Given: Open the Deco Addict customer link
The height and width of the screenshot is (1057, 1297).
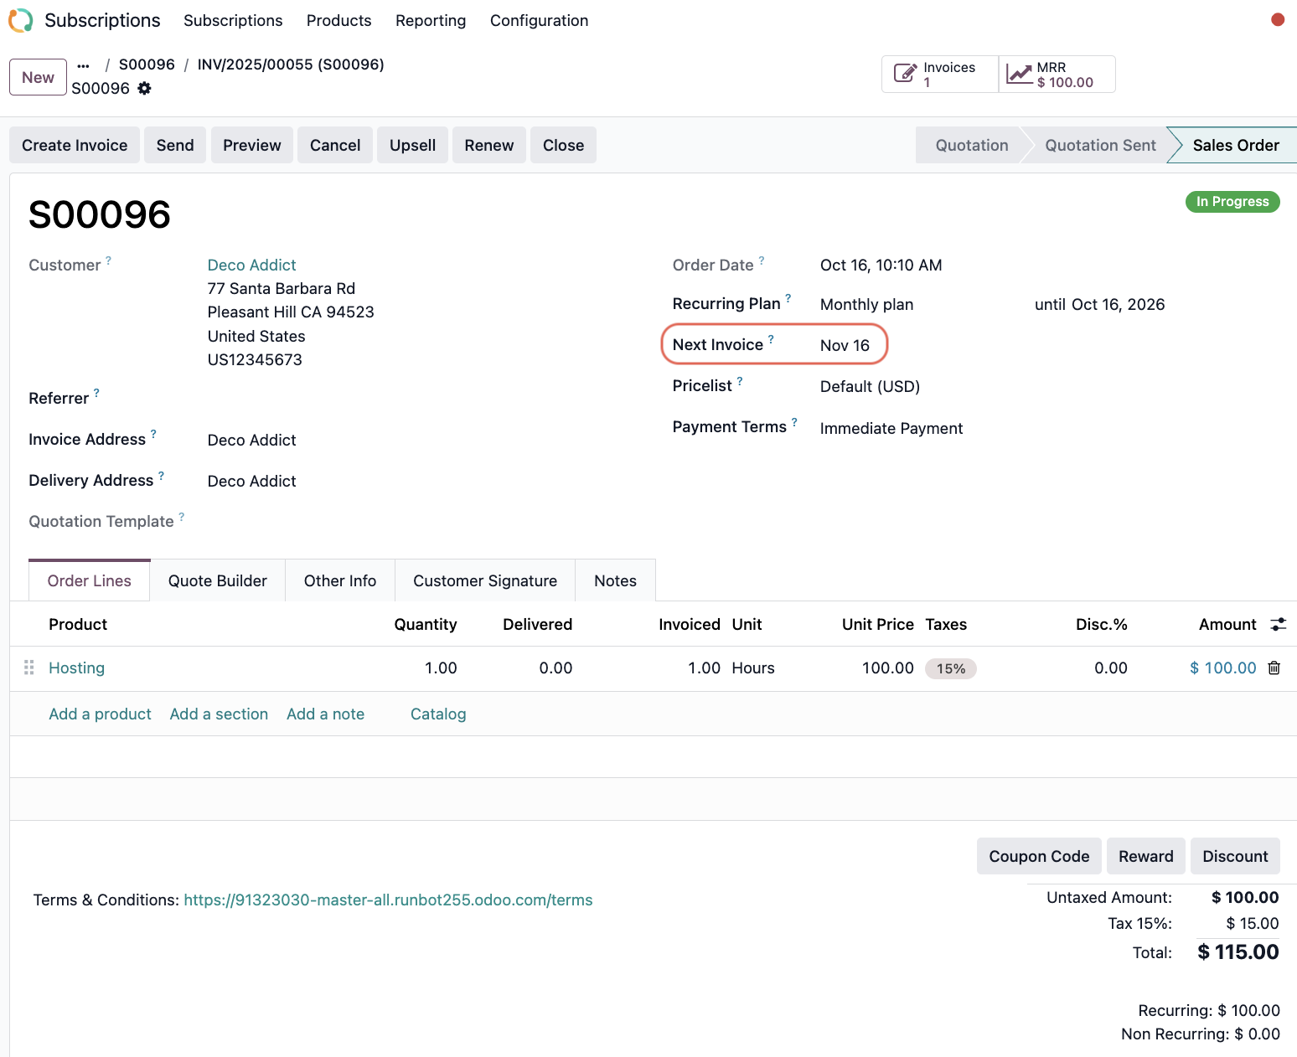Looking at the screenshot, I should pos(251,266).
